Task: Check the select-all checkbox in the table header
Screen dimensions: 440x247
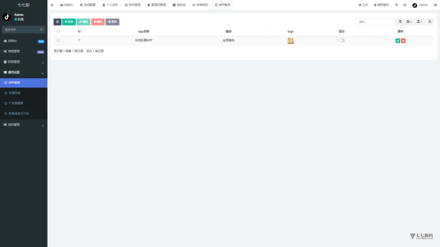Action: point(58,31)
